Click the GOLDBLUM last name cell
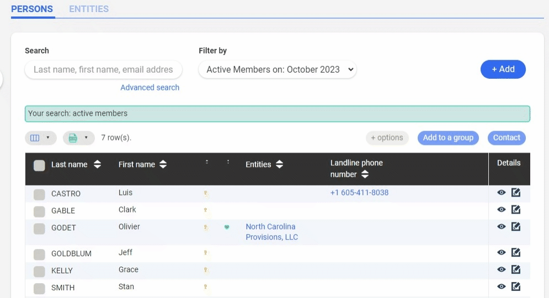The image size is (549, 298). [71, 253]
